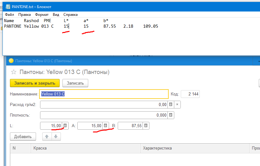Click the value 87.55 in Notepad

110,26
